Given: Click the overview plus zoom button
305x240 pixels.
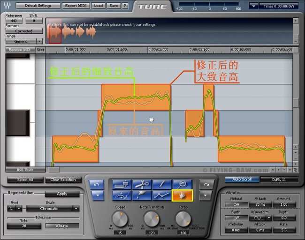Looking at the screenshot, I should pyautogui.click(x=296, y=21).
